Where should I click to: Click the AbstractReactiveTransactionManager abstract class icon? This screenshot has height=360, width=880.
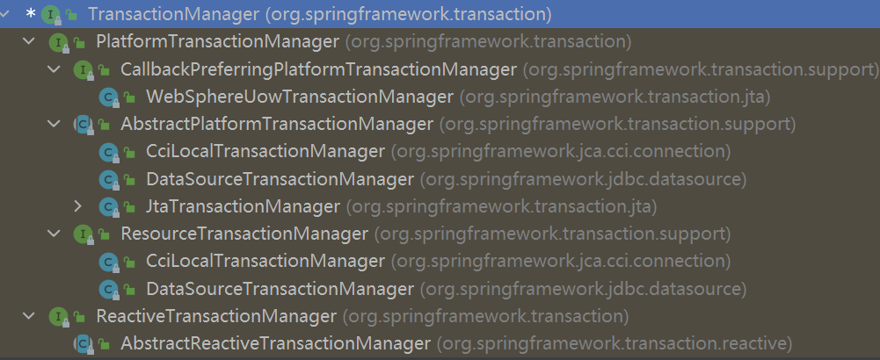click(x=83, y=343)
